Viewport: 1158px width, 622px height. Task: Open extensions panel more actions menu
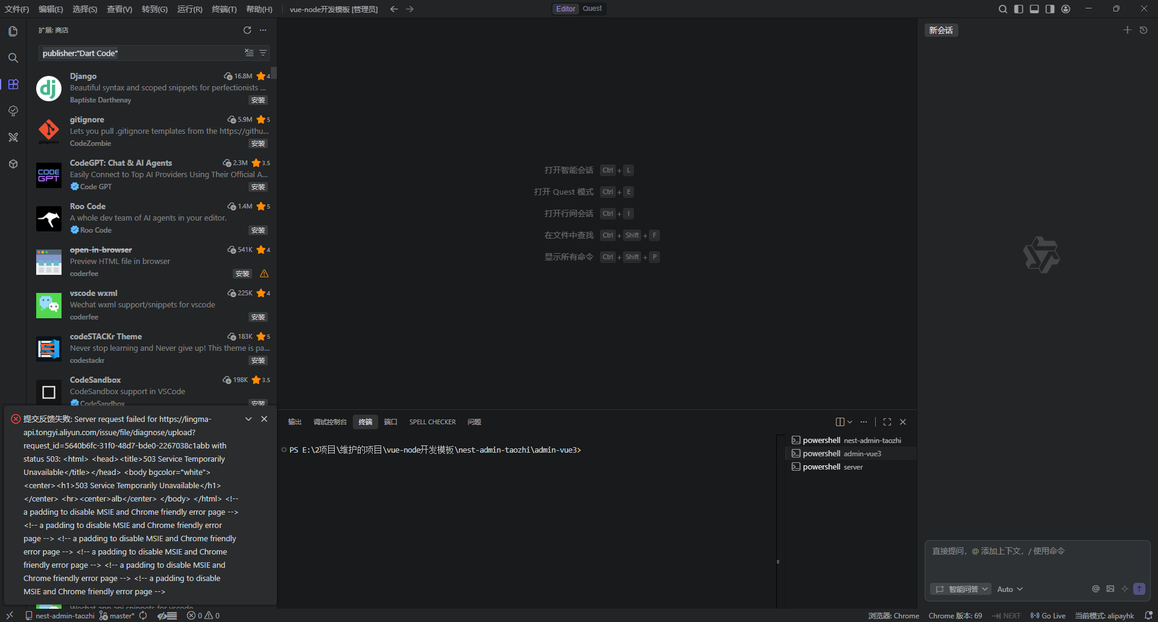[263, 30]
